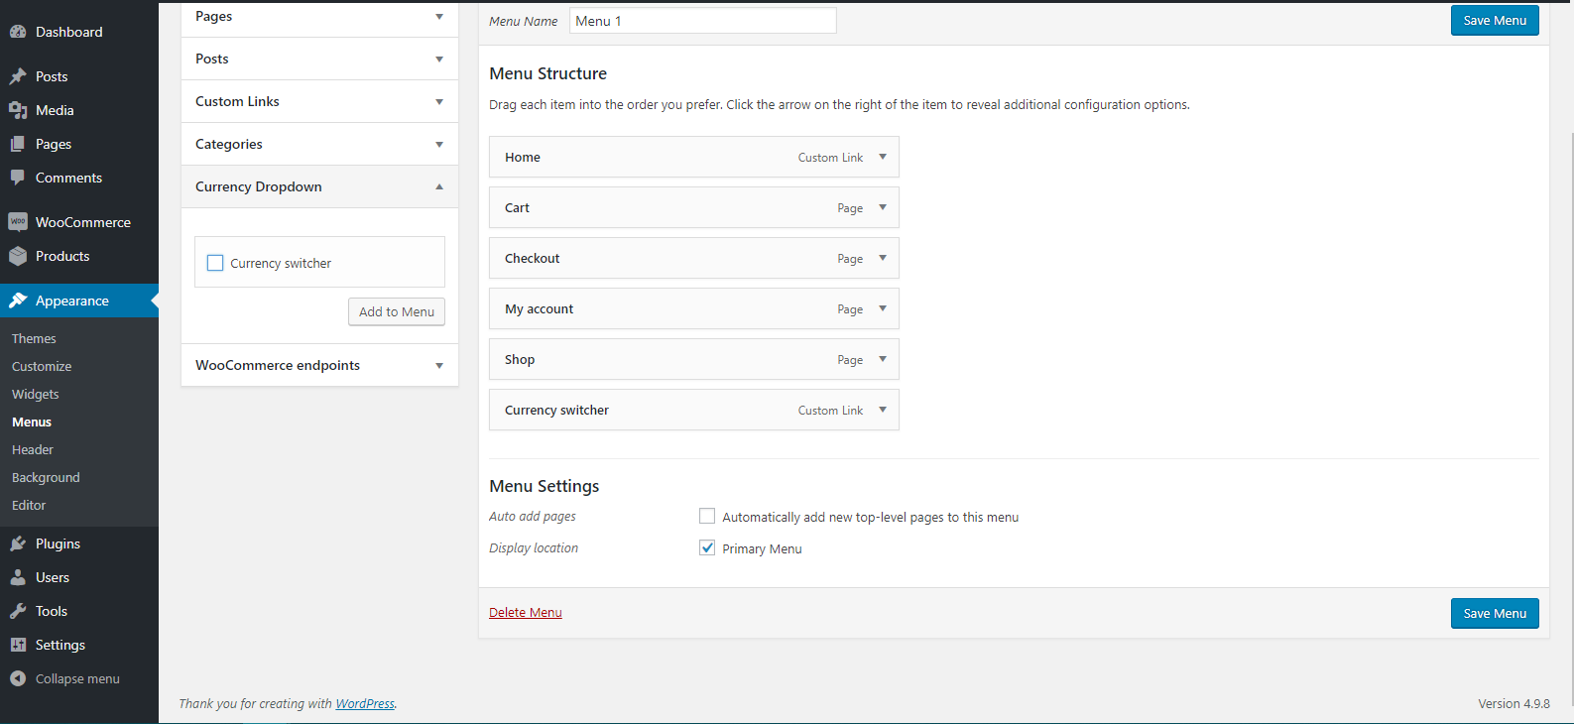
Task: Expand the Home menu item options
Action: click(883, 157)
